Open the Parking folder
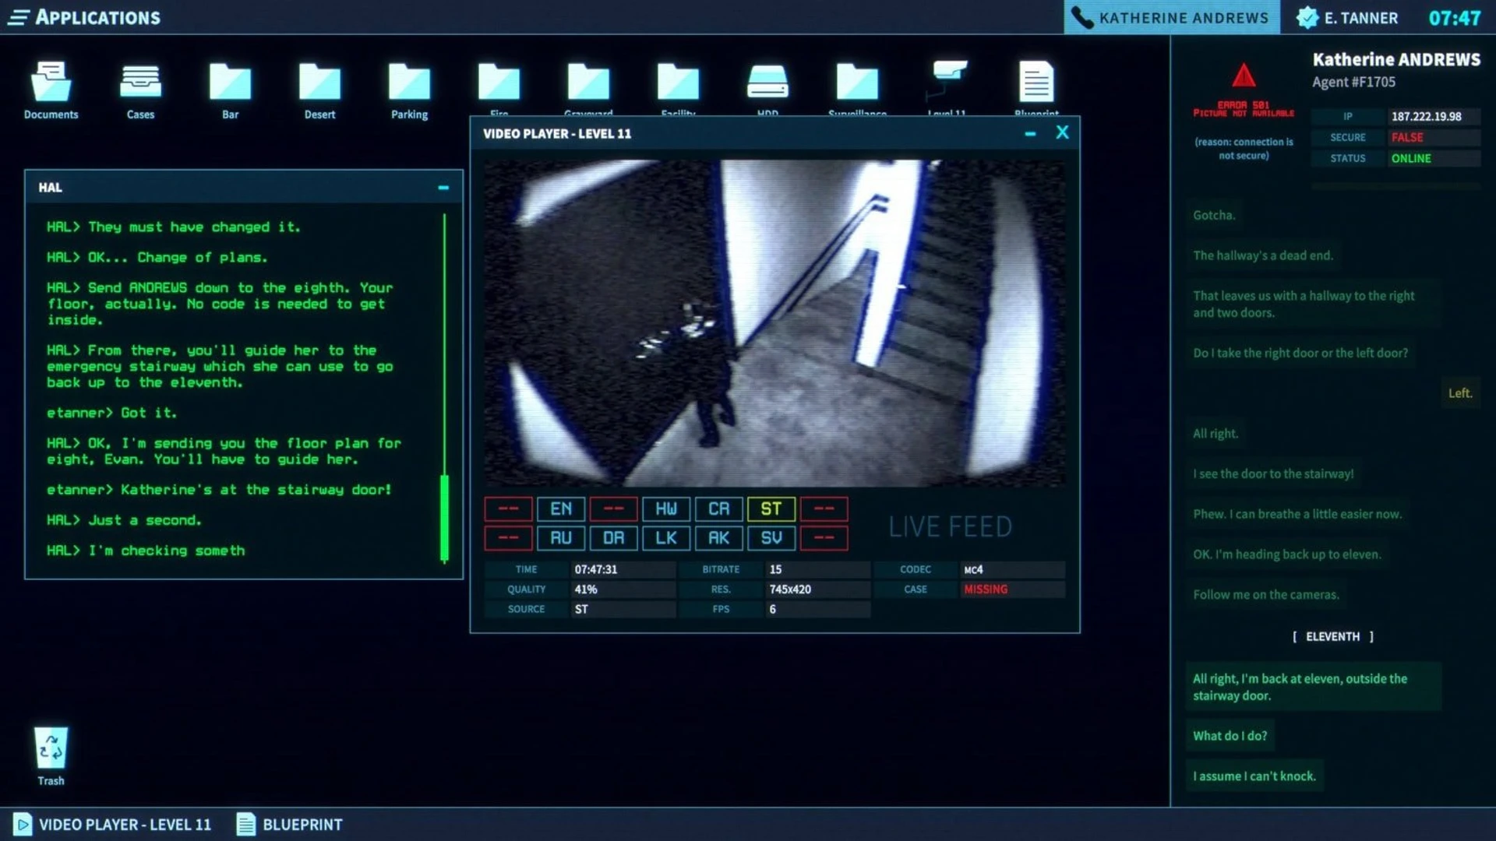The image size is (1496, 841). click(409, 82)
